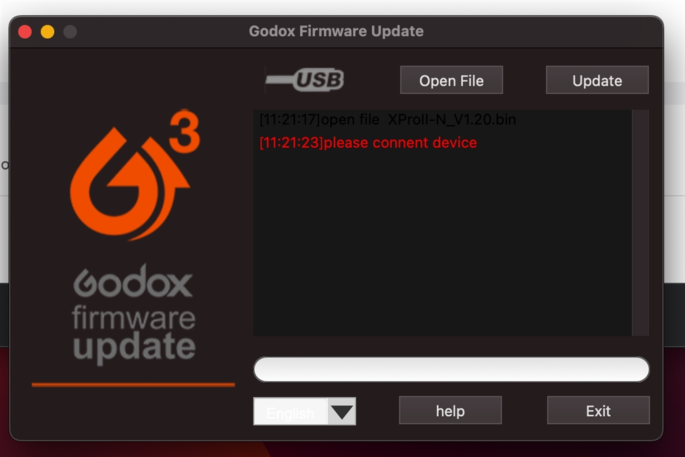Click the greyed-out zoom window button
Image resolution: width=685 pixels, height=457 pixels.
tap(70, 31)
